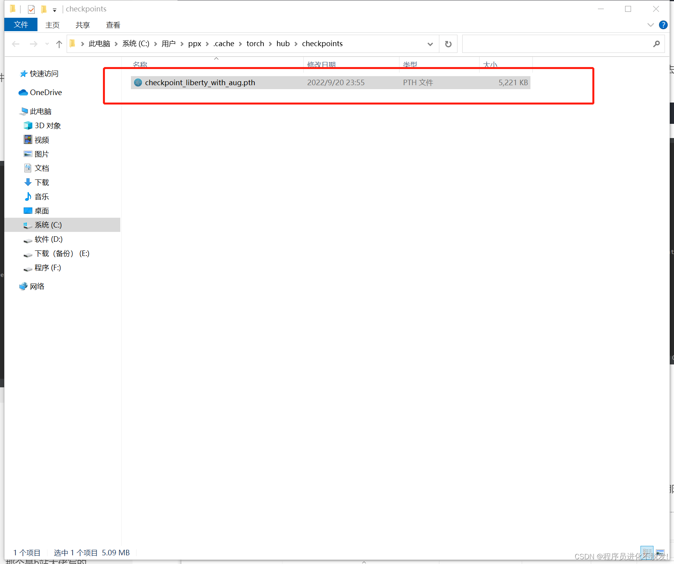This screenshot has width=674, height=564.
Task: Open the 共享 ribbon tab
Action: coord(83,25)
